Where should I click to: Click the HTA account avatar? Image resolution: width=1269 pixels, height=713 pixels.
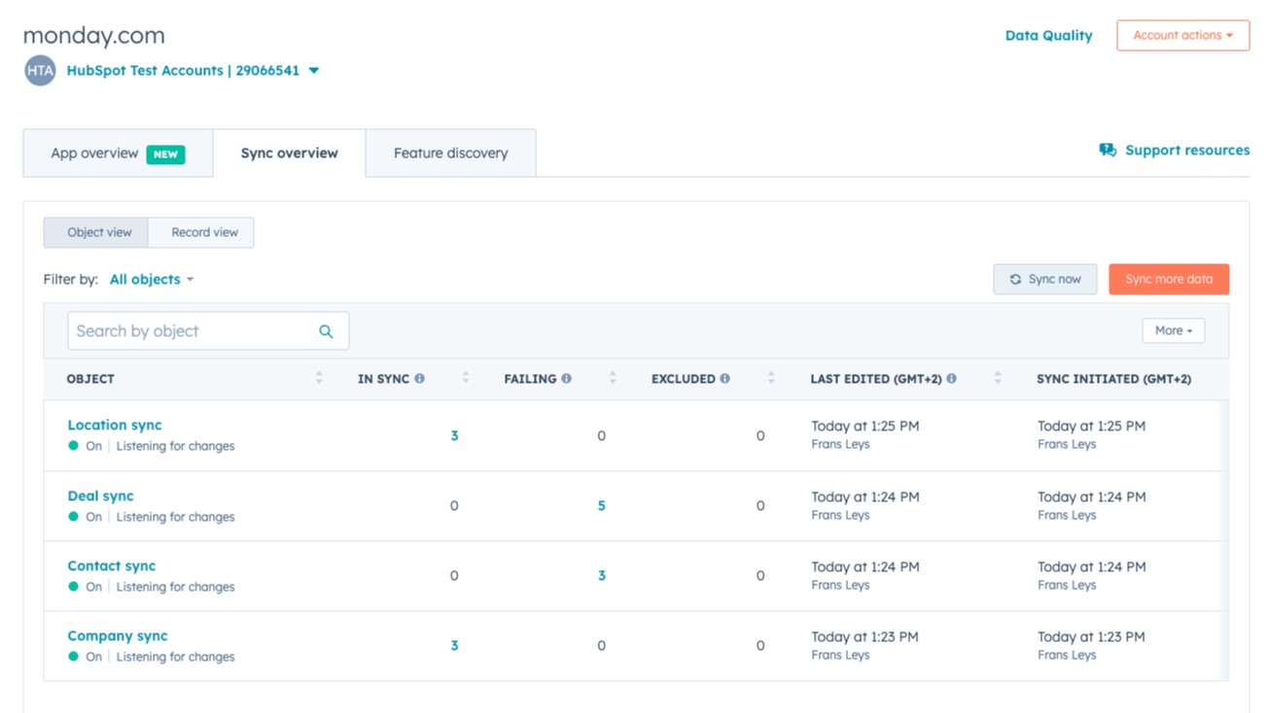point(40,71)
